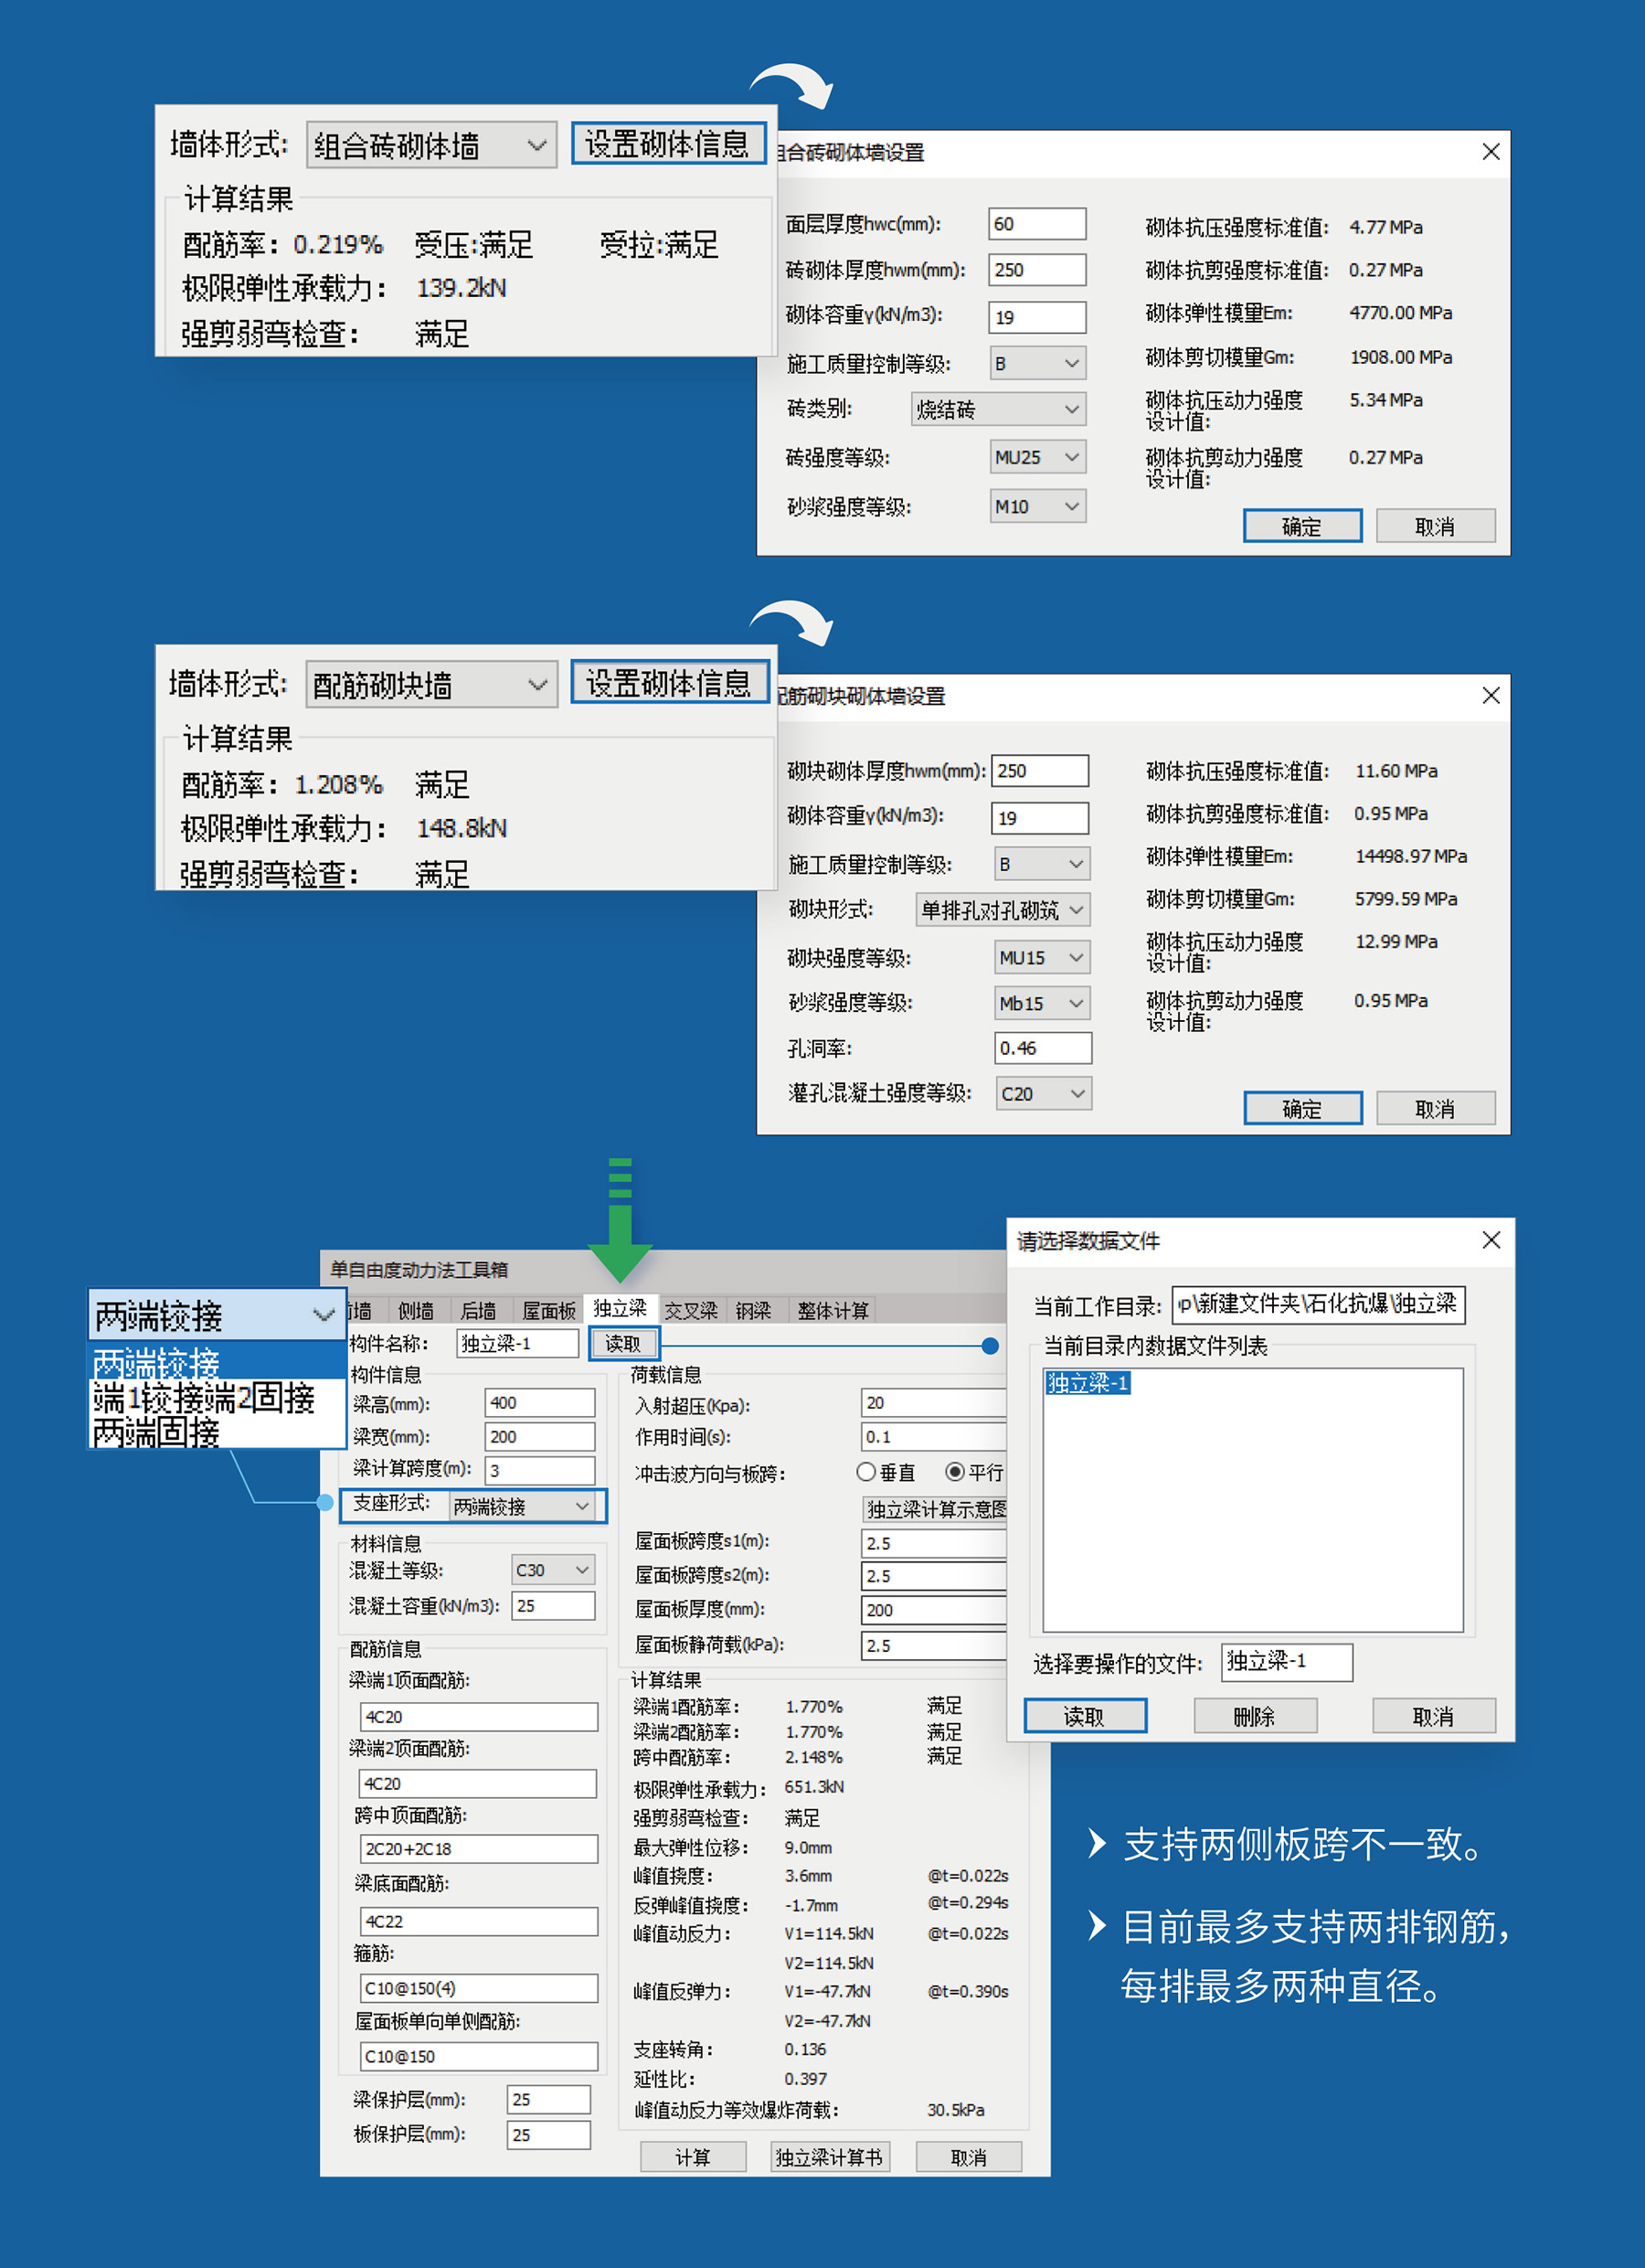The height and width of the screenshot is (2268, 1645).
Task: Click 确定 in the 配筋砌块砌体墙设置 dialog
Action: [1302, 1108]
